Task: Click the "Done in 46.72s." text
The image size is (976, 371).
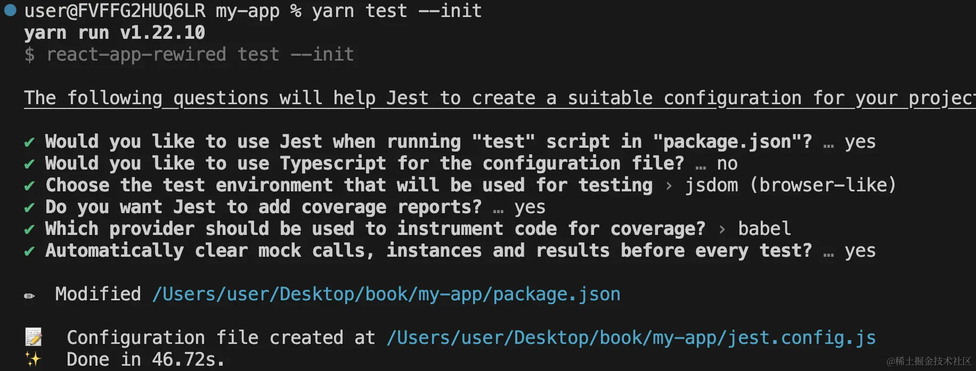Action: click(145, 360)
